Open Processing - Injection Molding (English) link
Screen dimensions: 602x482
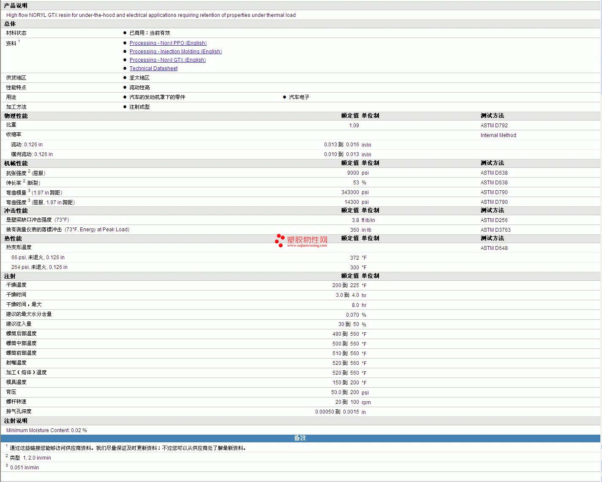coord(176,52)
